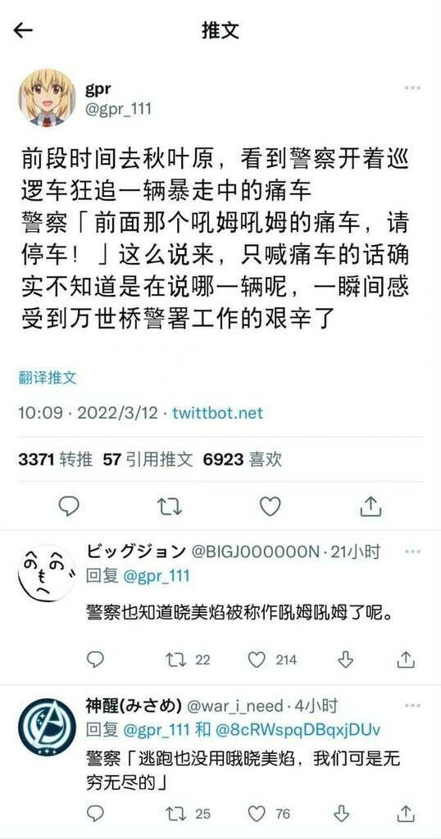441x839 pixels.
Task: Open more options on 神醒's reply
Action: click(412, 705)
